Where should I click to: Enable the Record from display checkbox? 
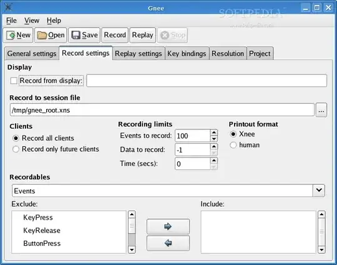pos(14,81)
